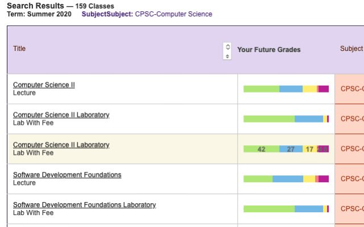Click the Your Future Grades column header
Screen dimensions: 364x227
coord(268,50)
